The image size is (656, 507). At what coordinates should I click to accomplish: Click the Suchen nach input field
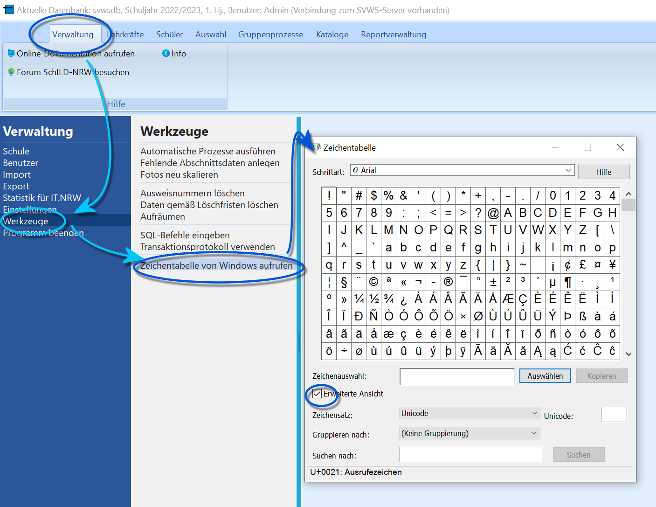pos(471,455)
